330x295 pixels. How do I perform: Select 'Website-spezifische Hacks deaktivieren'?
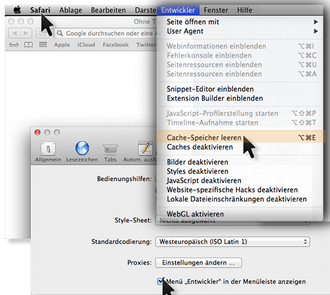240,190
